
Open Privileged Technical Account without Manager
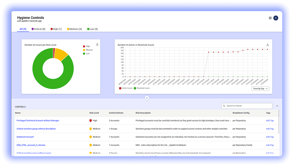click(x=38, y=120)
